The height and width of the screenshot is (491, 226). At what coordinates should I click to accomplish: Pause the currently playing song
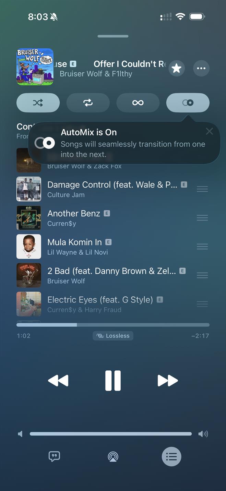113,381
